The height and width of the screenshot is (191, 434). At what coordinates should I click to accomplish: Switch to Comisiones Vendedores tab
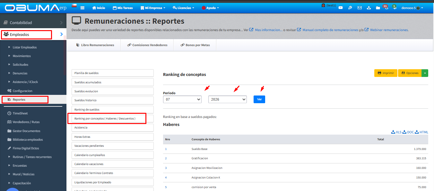147,45
